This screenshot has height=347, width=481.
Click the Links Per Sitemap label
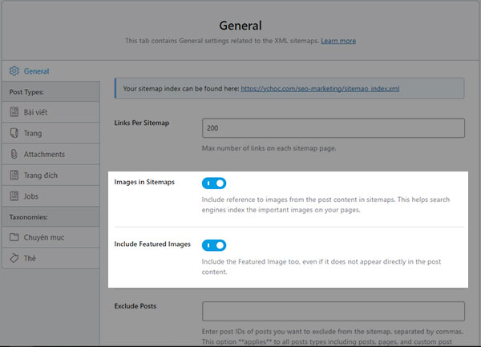tap(142, 123)
